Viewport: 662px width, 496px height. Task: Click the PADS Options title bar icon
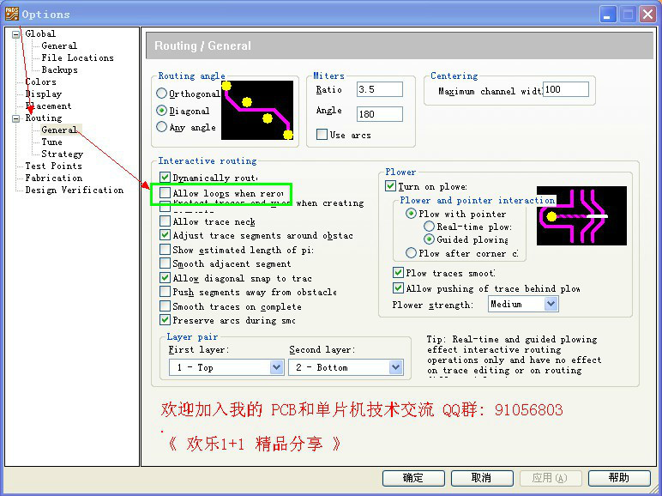click(12, 14)
